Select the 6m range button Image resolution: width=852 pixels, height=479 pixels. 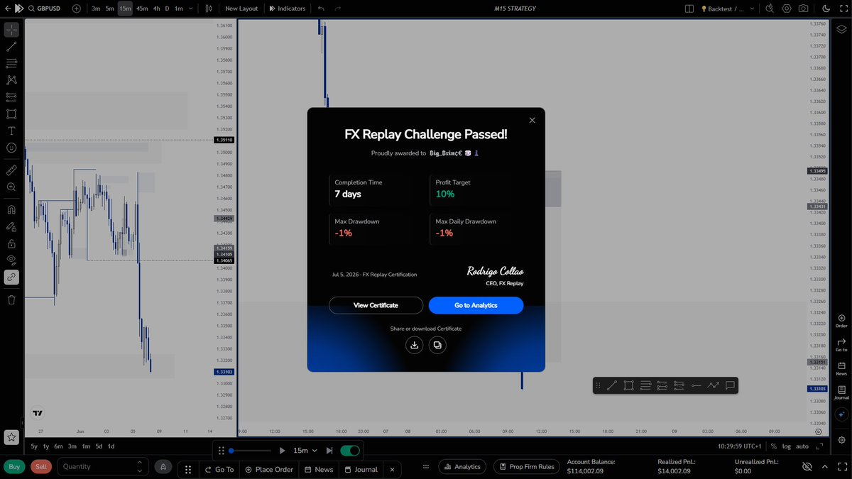pyautogui.click(x=58, y=446)
